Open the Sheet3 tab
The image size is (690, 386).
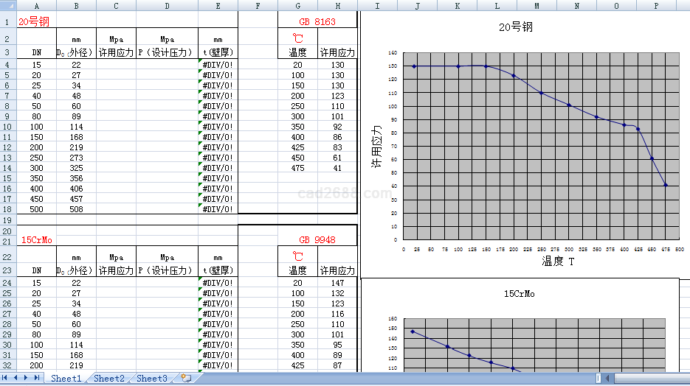point(151,379)
